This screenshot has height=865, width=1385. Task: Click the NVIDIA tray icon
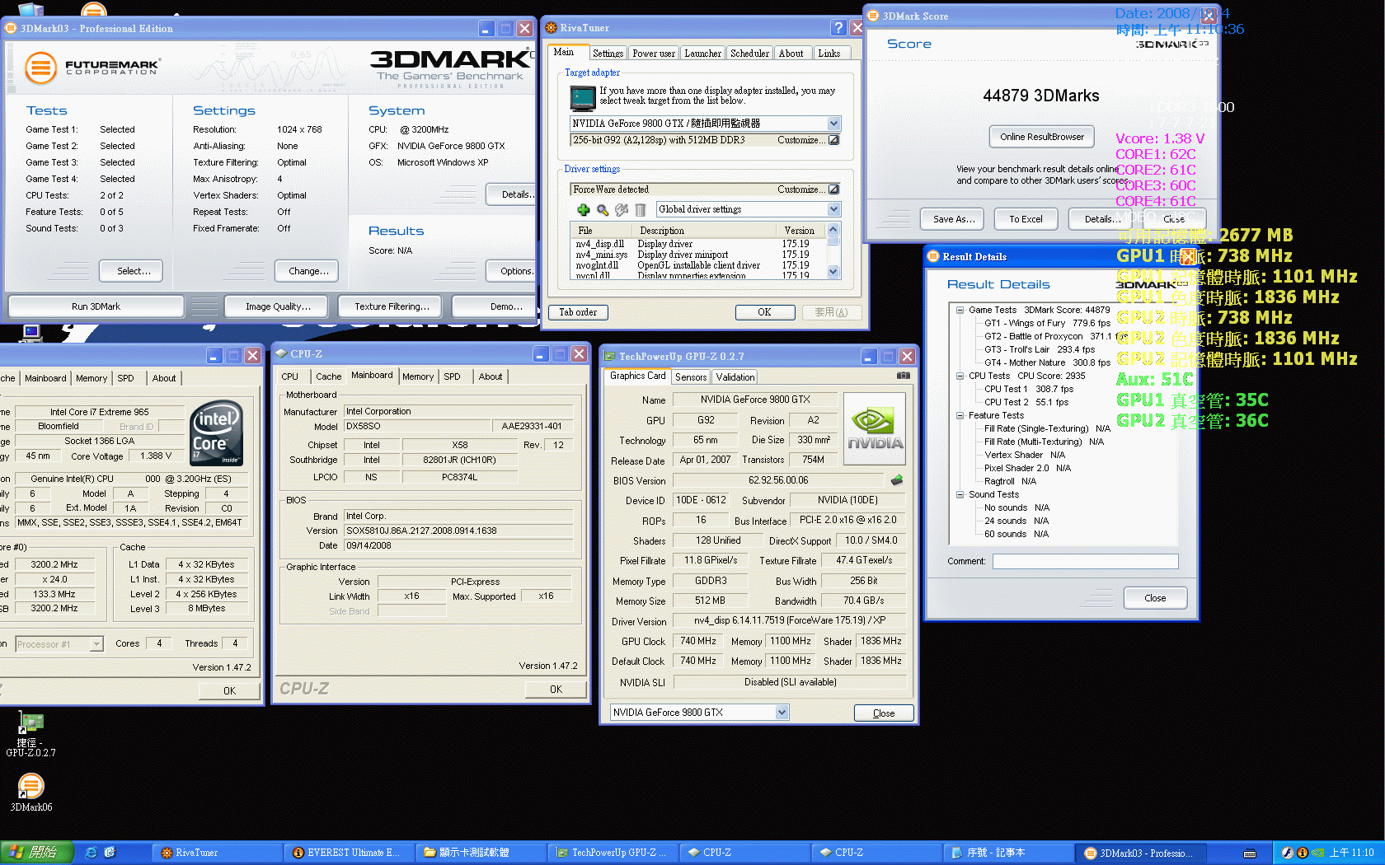1317,853
